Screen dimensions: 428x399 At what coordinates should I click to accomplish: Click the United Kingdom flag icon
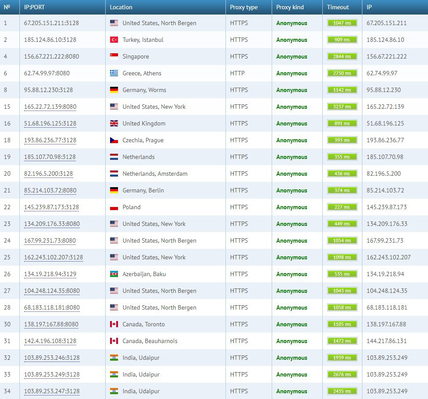(x=114, y=123)
